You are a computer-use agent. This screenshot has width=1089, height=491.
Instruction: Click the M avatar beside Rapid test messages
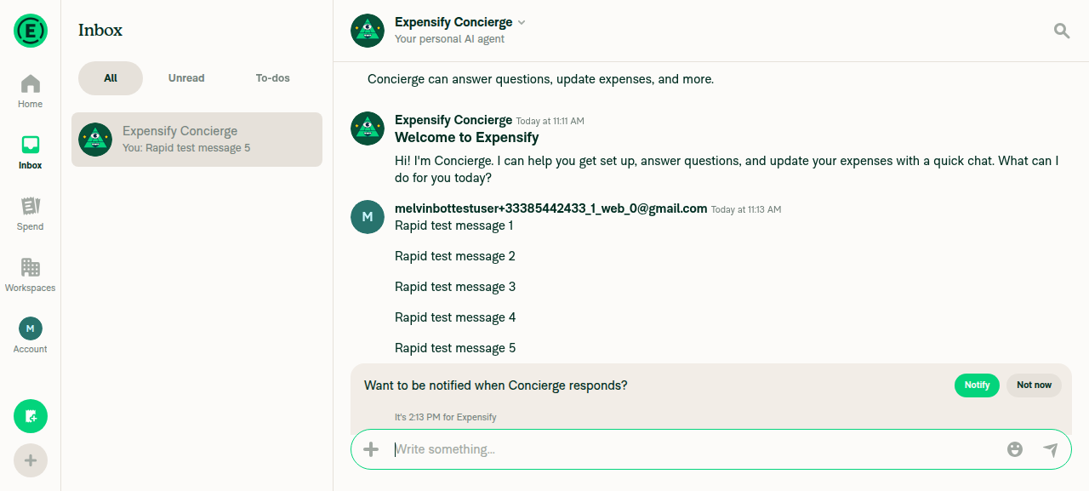[368, 217]
